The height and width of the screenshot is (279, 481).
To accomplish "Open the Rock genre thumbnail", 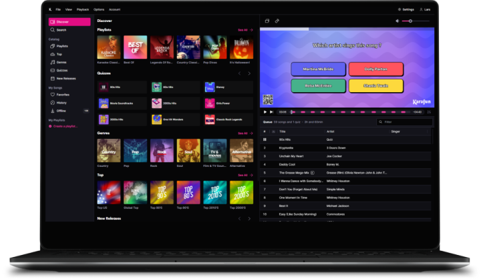I will point(162,150).
